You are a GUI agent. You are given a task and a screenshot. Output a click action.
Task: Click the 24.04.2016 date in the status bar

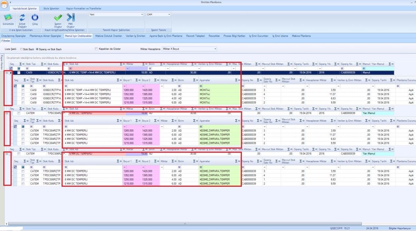coord(372,228)
